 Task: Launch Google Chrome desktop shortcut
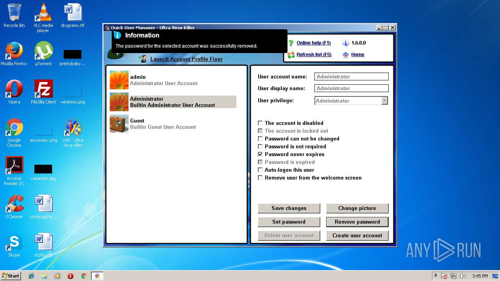(14, 133)
